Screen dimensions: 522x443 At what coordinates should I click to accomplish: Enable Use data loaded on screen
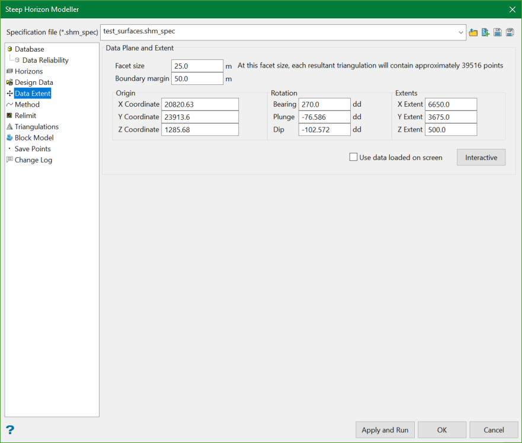click(354, 157)
